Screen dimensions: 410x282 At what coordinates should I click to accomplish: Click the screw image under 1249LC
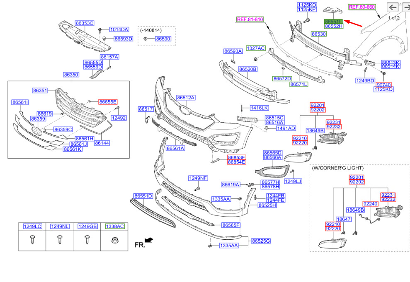(x=32, y=239)
